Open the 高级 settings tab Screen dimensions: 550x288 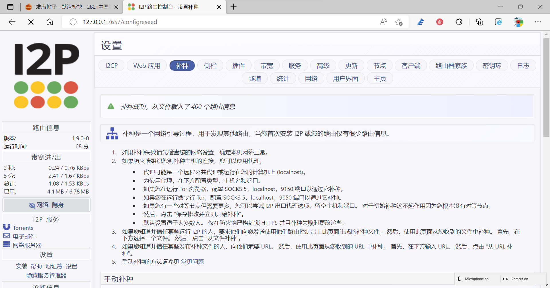tap(323, 66)
